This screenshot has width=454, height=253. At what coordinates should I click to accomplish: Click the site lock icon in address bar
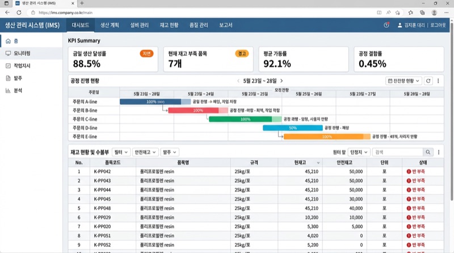(x=33, y=12)
